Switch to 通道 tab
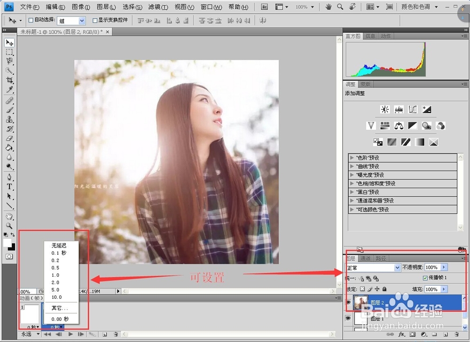This screenshot has width=470, height=342. 365,258
